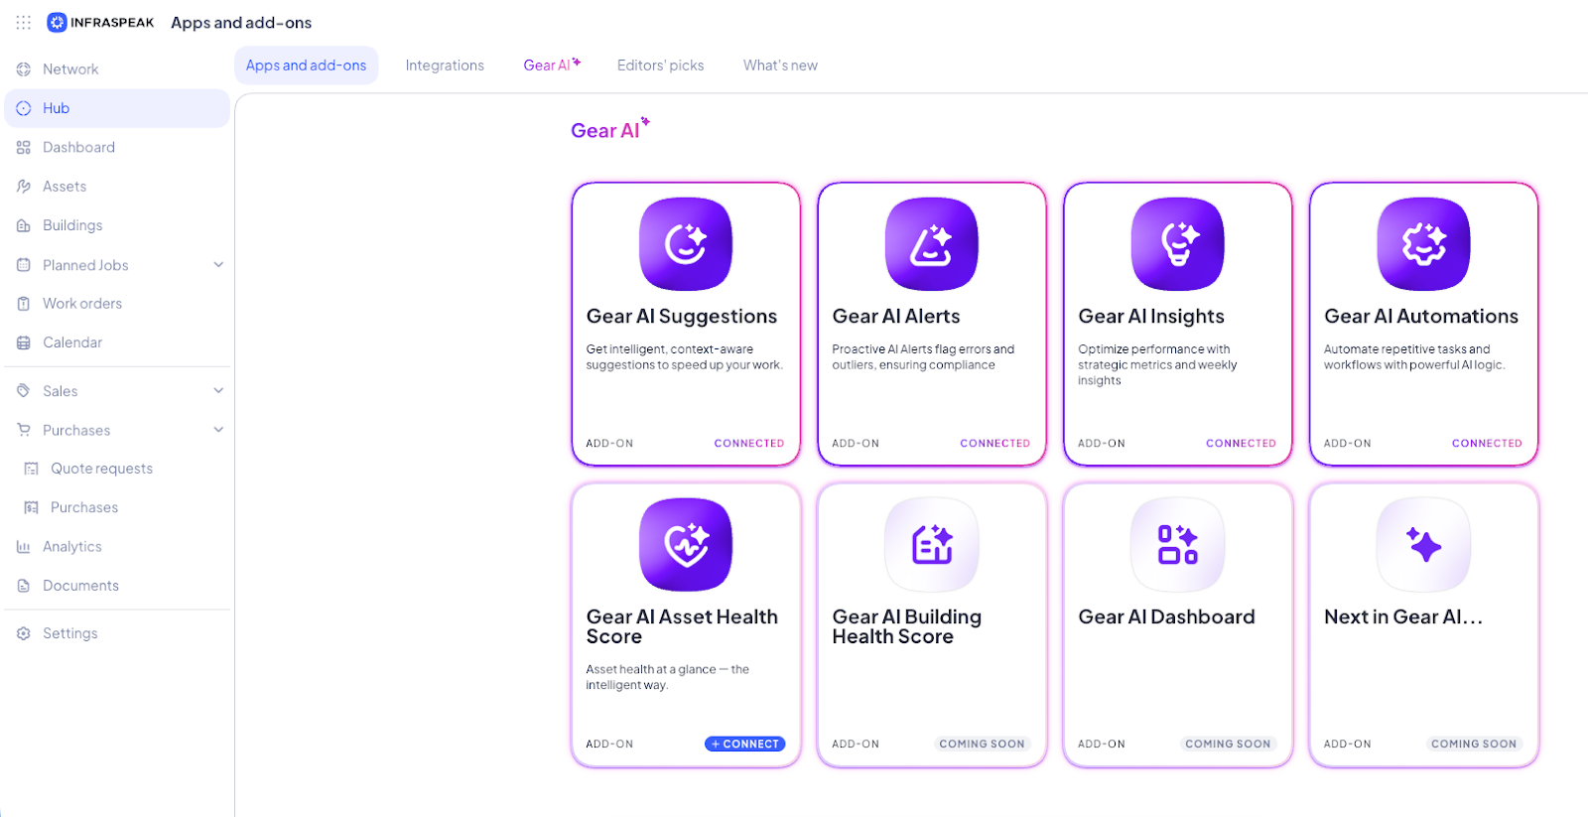Click ADD-ON label on Gear AI Suggestions card
Screen dimensions: 1588x817
point(609,444)
